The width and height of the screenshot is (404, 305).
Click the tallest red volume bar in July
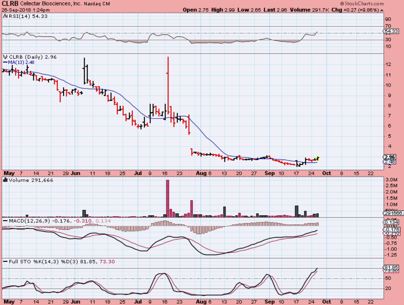[167, 198]
